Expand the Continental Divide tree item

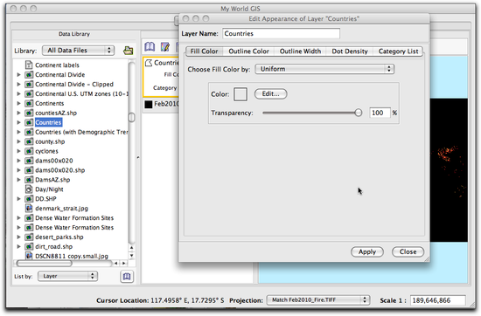(x=18, y=75)
